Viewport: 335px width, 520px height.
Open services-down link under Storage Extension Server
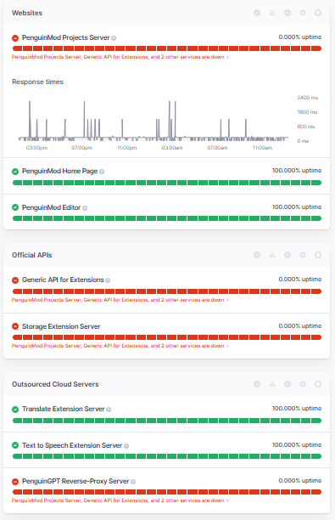click(x=120, y=346)
